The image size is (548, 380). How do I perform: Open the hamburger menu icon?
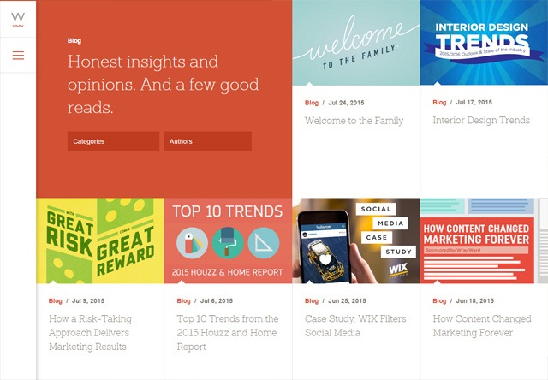pyautogui.click(x=18, y=55)
